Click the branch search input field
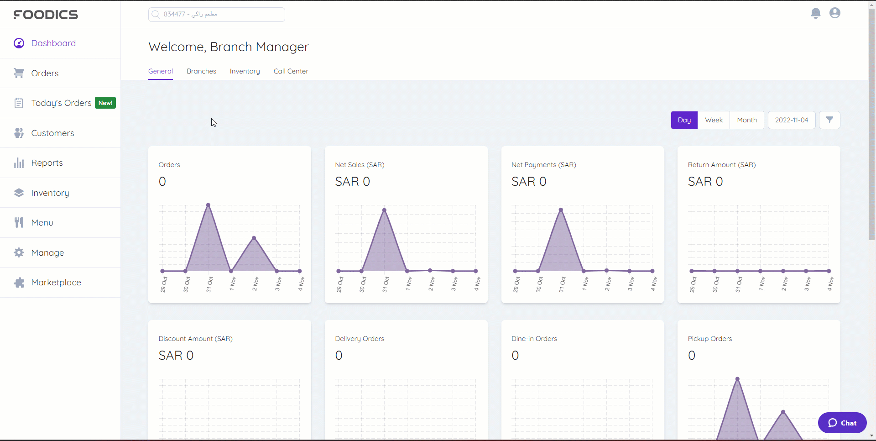Image resolution: width=876 pixels, height=441 pixels. click(x=217, y=15)
